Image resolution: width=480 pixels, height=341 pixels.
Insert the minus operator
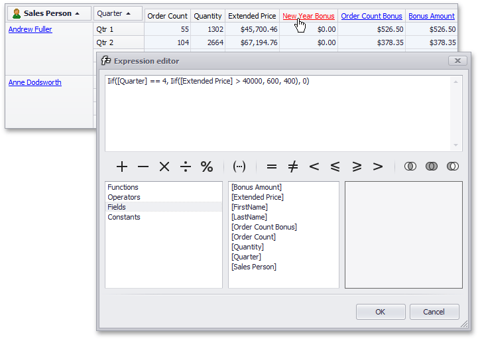tap(143, 167)
